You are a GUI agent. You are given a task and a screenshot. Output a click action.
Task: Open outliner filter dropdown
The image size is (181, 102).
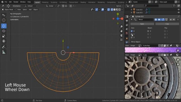[175, 6]
